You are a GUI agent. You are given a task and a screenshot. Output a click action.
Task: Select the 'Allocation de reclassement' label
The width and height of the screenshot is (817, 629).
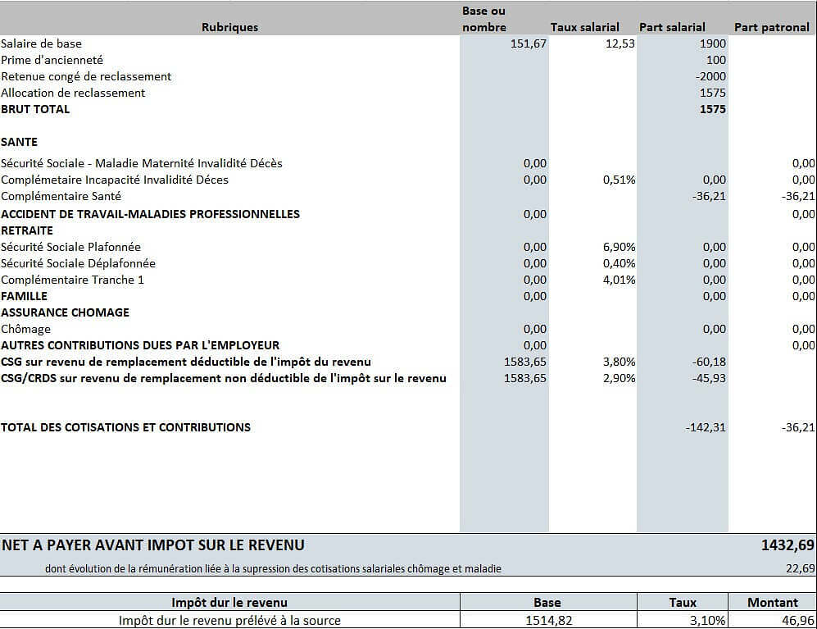click(x=73, y=93)
